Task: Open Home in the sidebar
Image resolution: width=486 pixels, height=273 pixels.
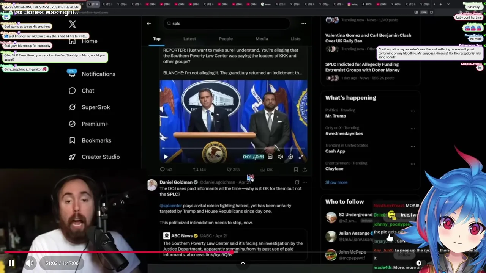Action: tap(89, 41)
